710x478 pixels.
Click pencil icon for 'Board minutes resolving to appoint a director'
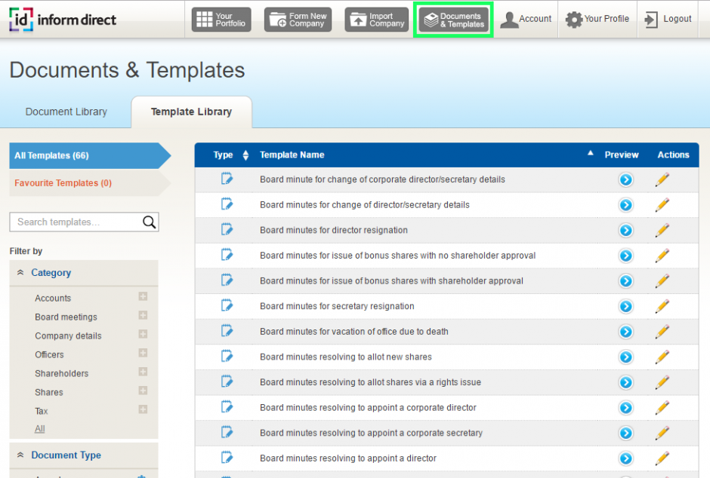[662, 458]
